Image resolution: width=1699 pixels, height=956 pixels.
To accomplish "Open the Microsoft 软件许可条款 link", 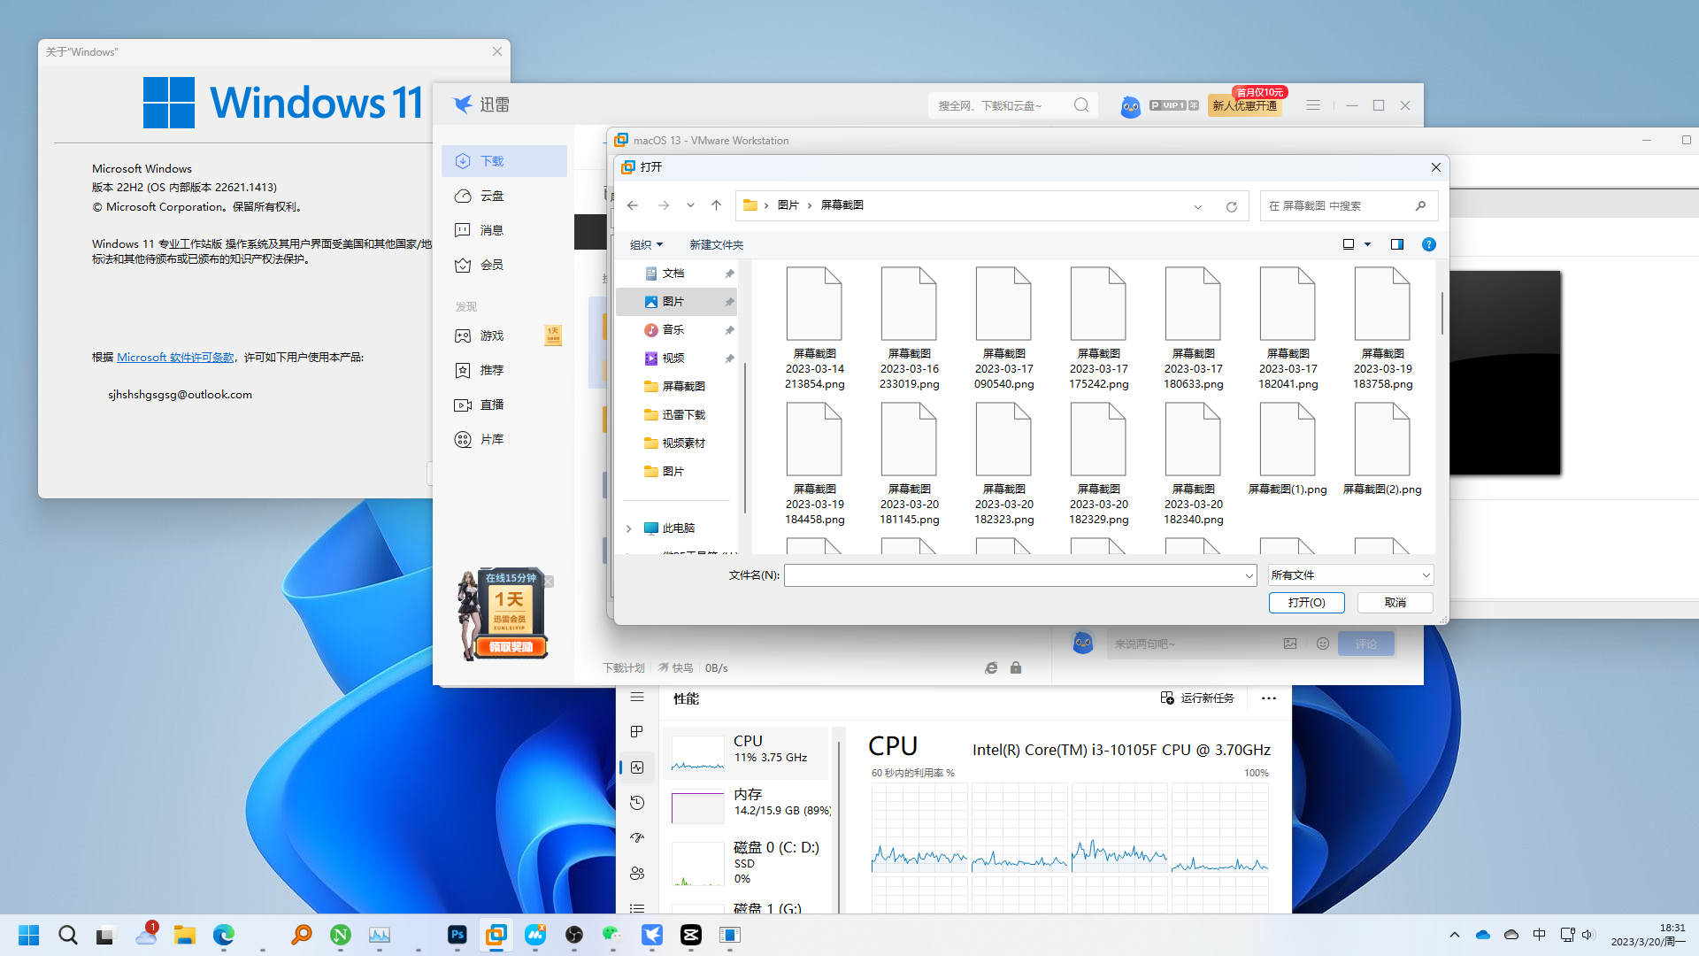I will pos(174,357).
